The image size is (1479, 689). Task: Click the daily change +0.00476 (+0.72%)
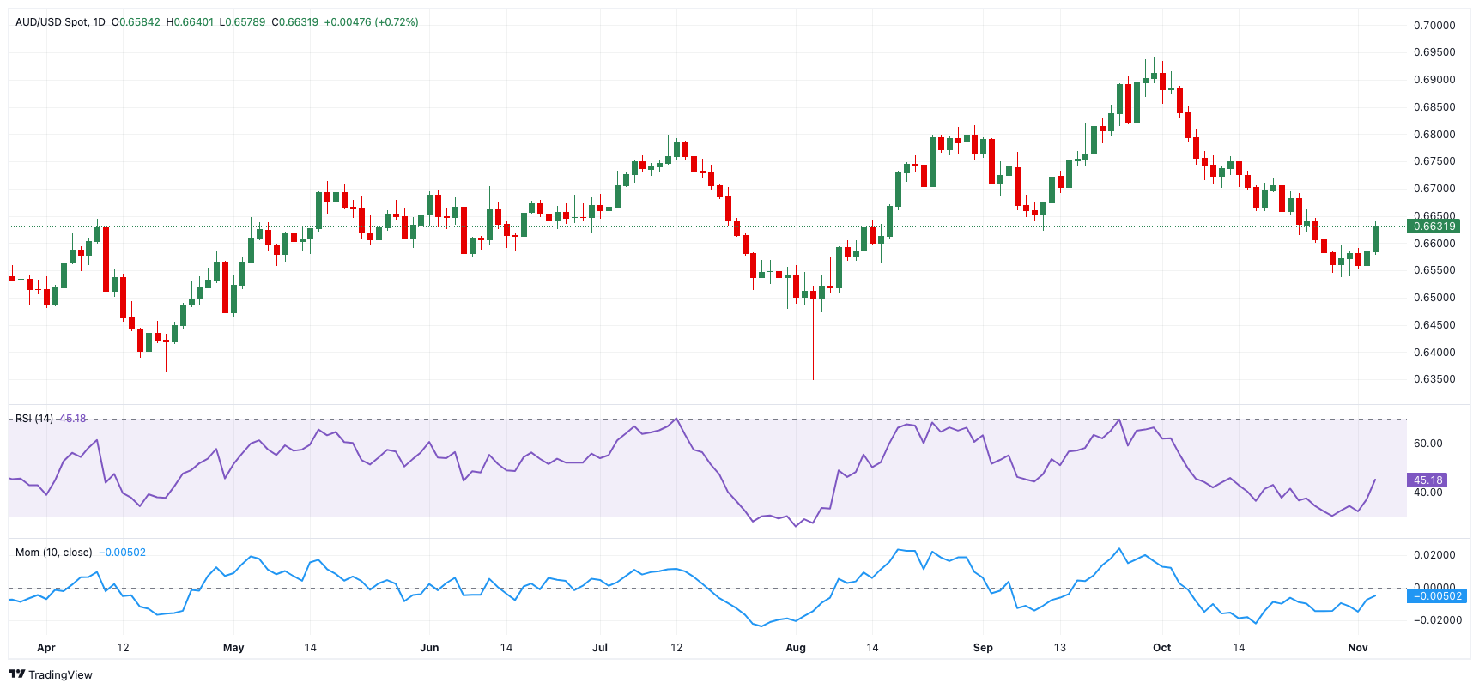371,22
